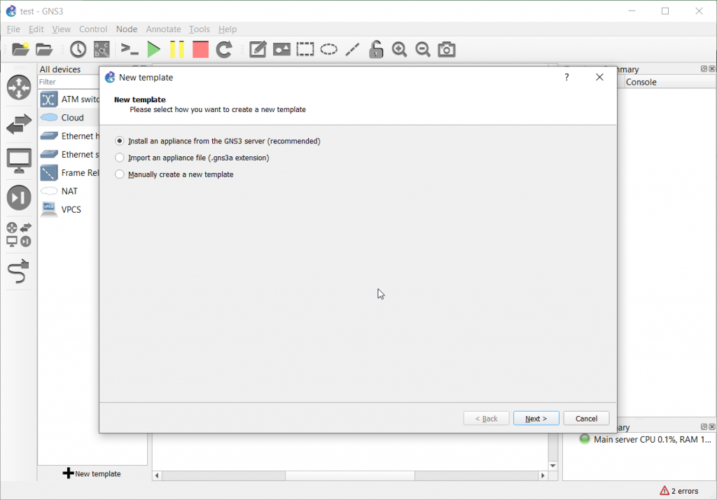The image size is (717, 500).
Task: Open the Control menu
Action: (93, 29)
